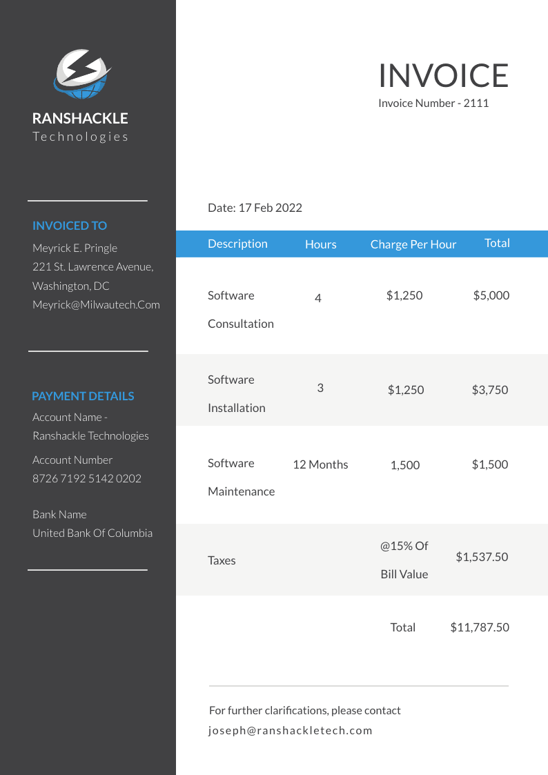Click the Charge Per Hour header
This screenshot has width=548, height=775.
(413, 244)
